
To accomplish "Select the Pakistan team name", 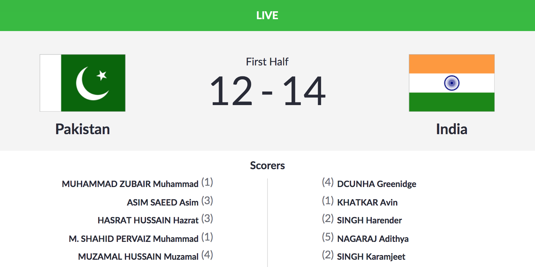I will click(83, 129).
